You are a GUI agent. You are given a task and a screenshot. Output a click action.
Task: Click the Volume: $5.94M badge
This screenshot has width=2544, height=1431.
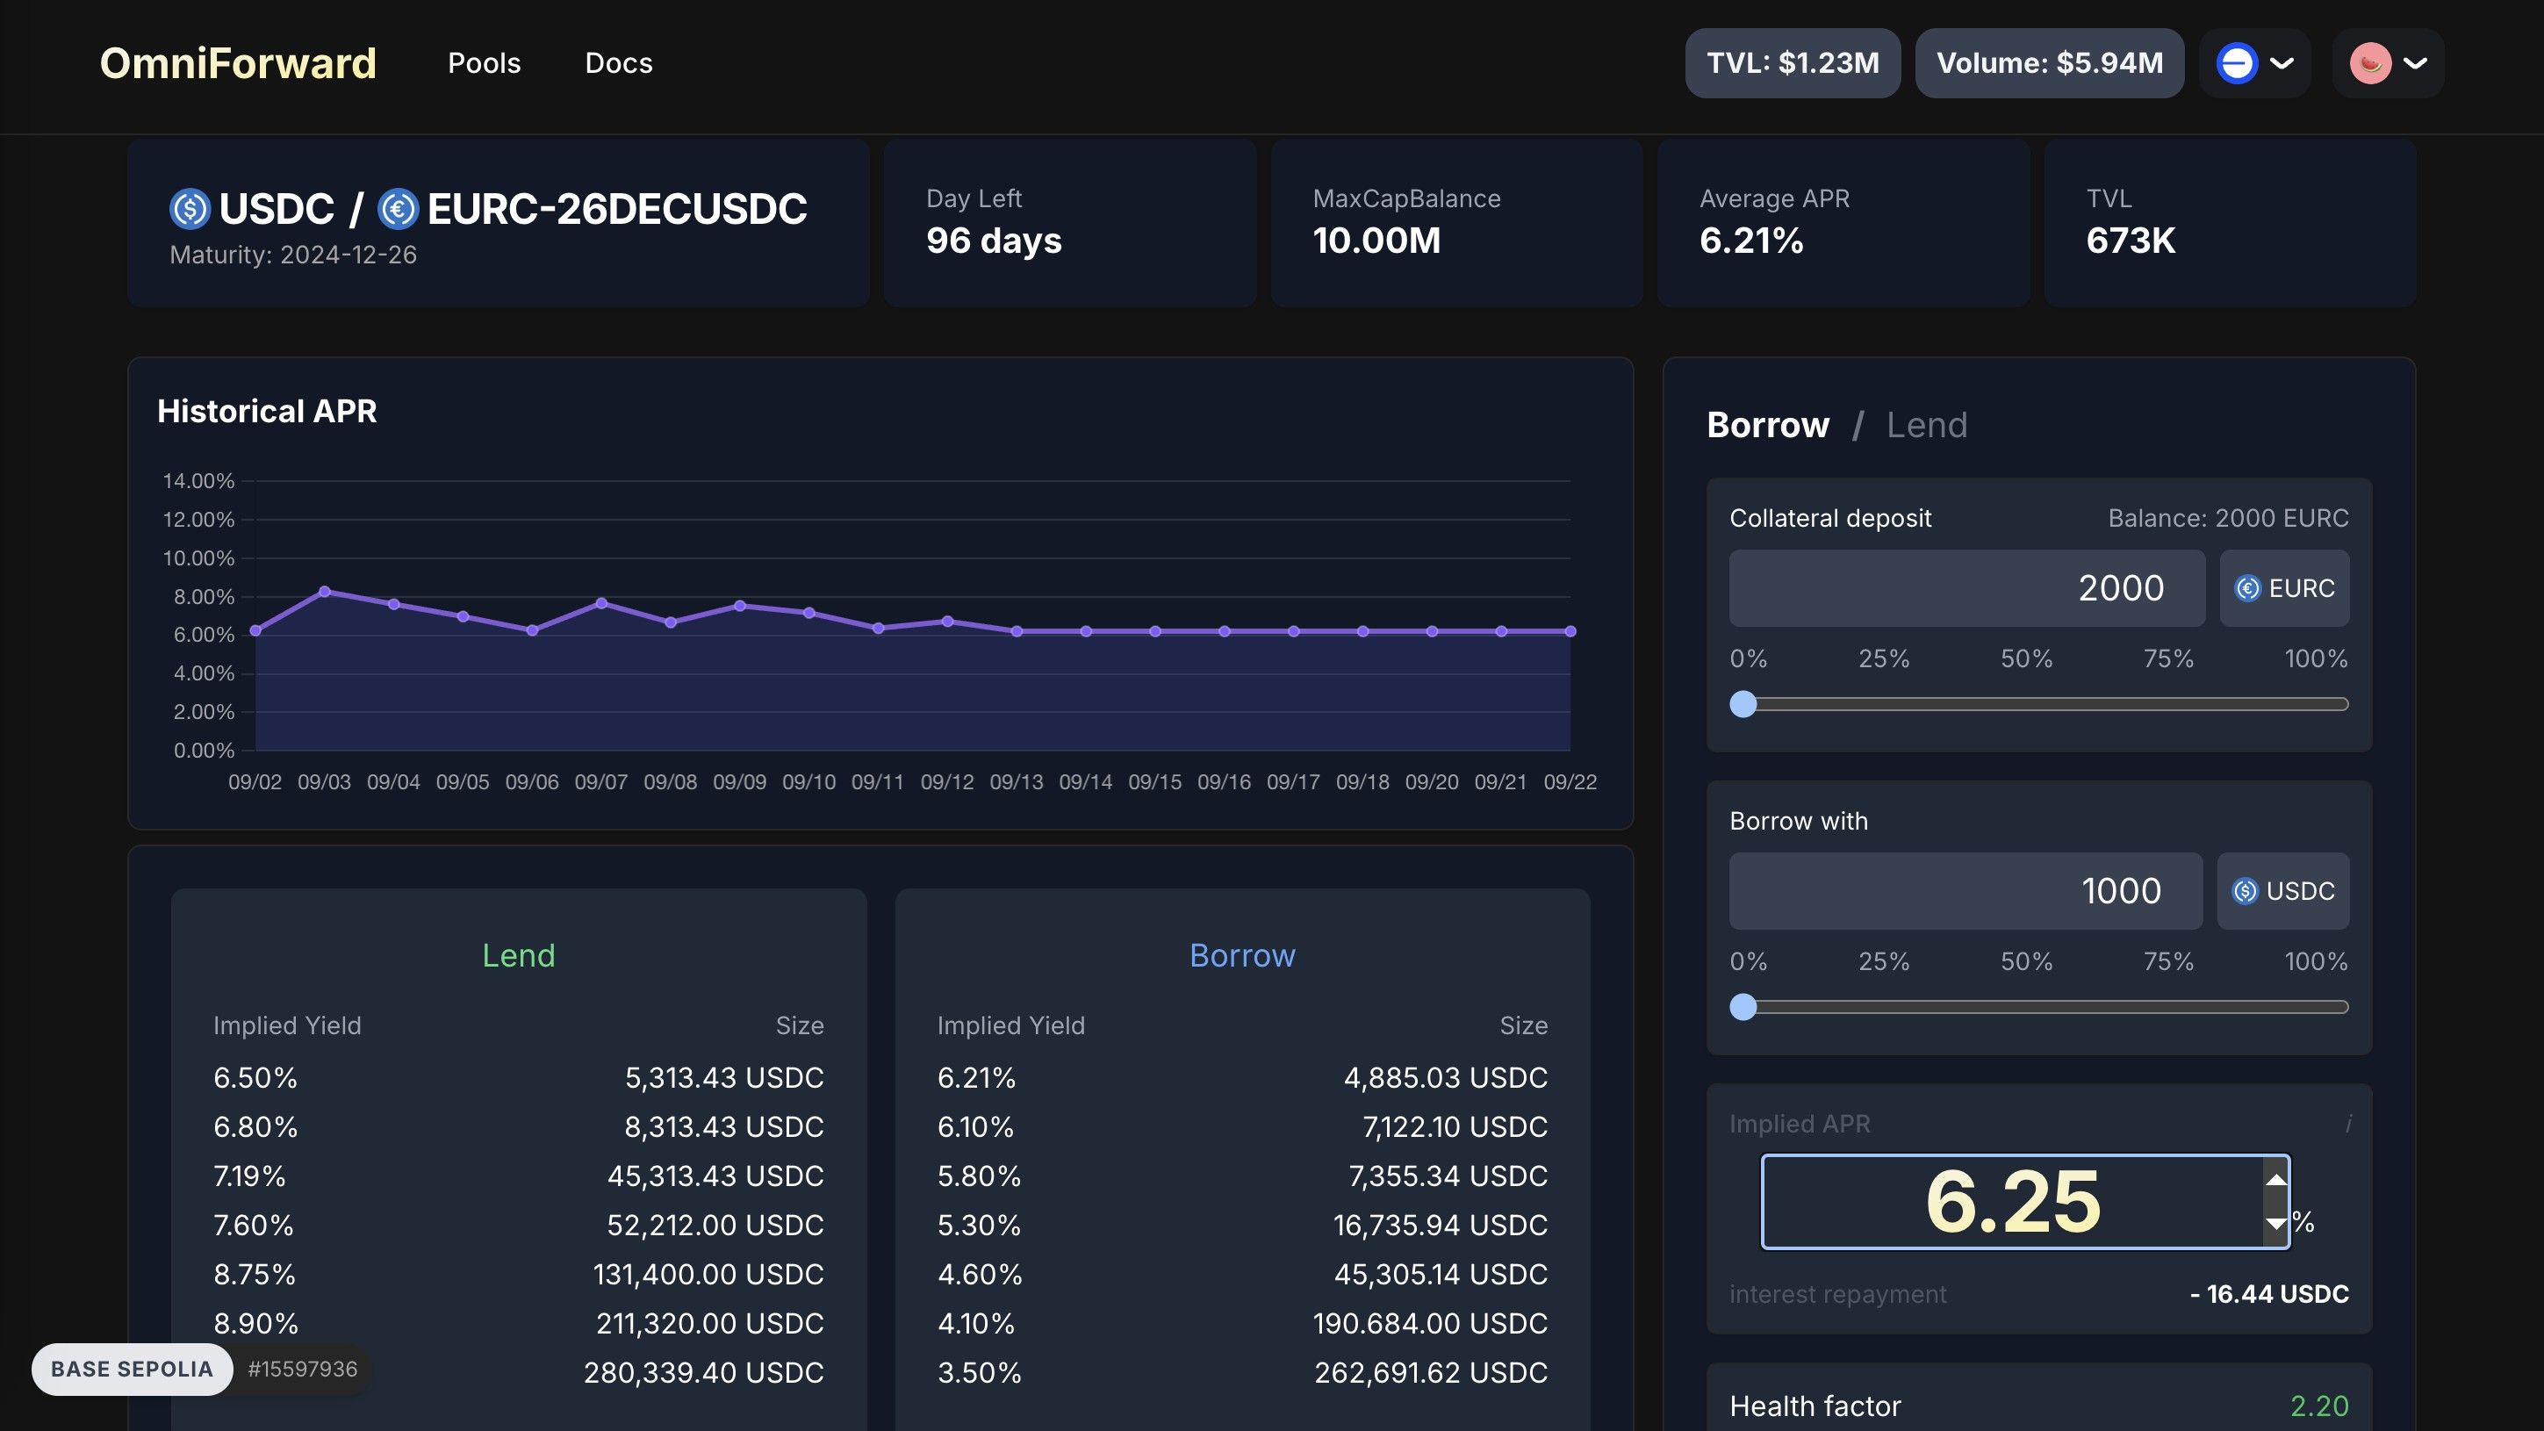(x=2049, y=63)
